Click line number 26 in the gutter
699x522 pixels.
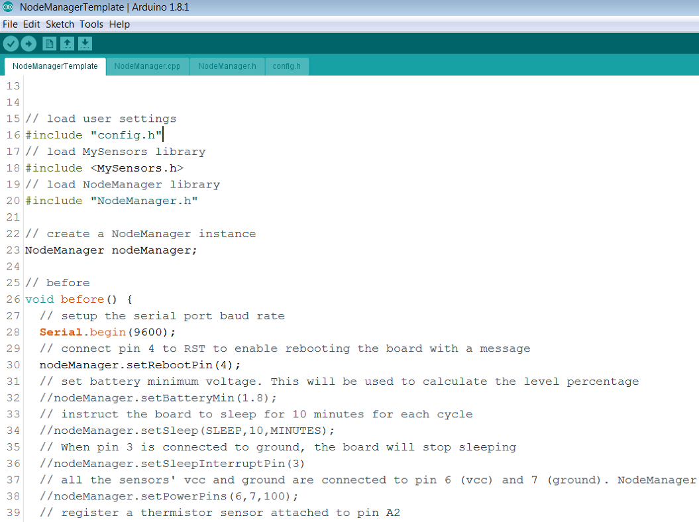click(13, 299)
